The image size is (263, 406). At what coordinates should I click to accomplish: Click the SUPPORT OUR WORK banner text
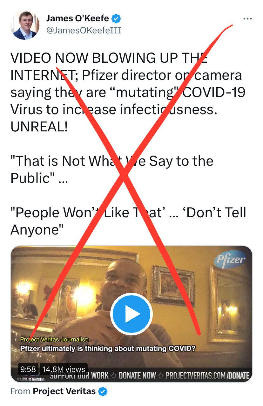(79, 376)
